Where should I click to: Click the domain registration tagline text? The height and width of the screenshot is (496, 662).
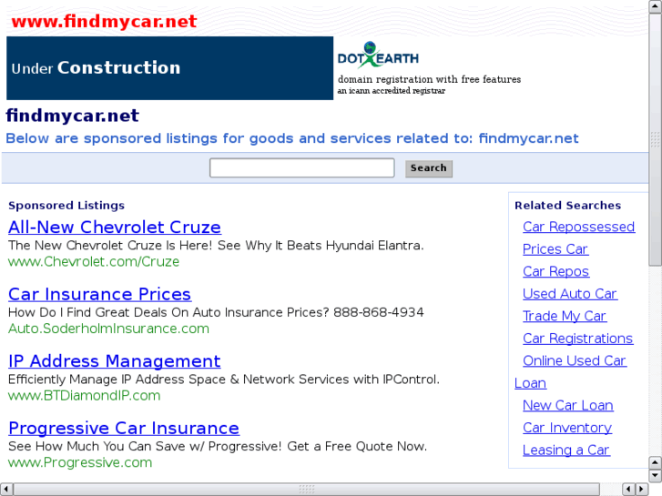pyautogui.click(x=429, y=79)
